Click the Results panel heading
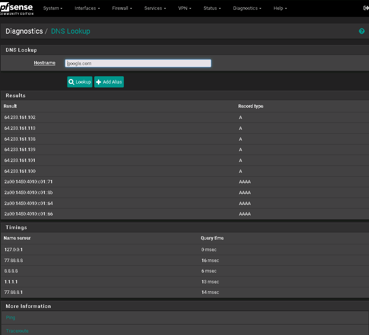369x335 pixels. pyautogui.click(x=16, y=95)
